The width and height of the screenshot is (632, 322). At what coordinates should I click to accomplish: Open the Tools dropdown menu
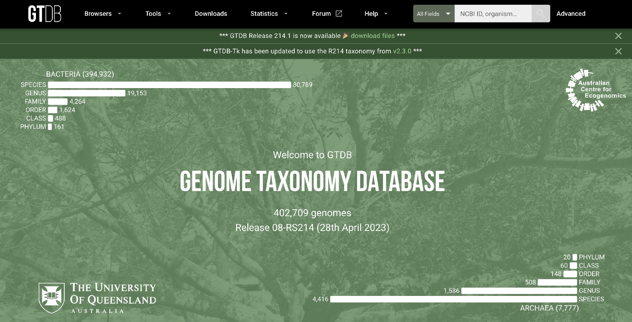click(158, 14)
